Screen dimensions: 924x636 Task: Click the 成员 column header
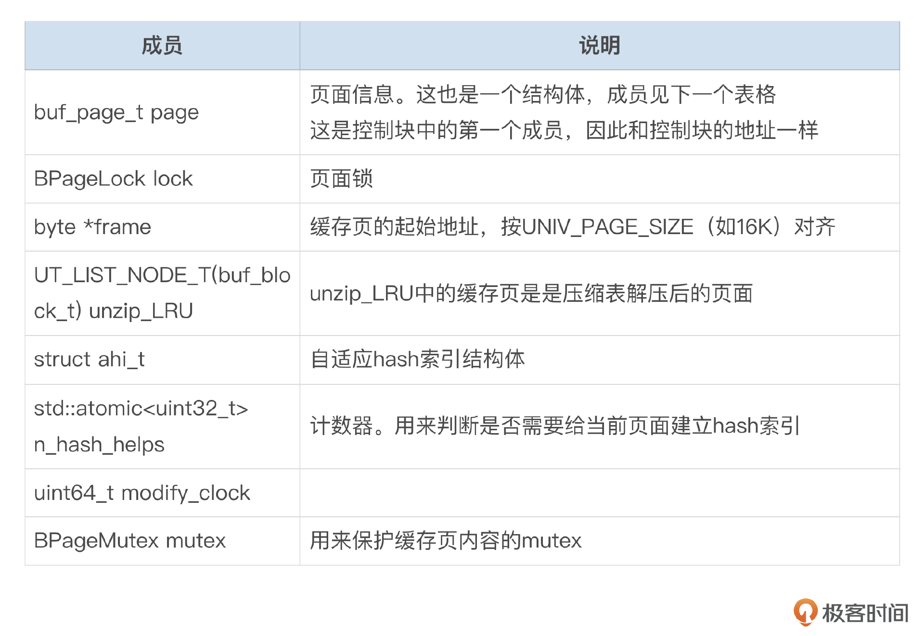[162, 46]
